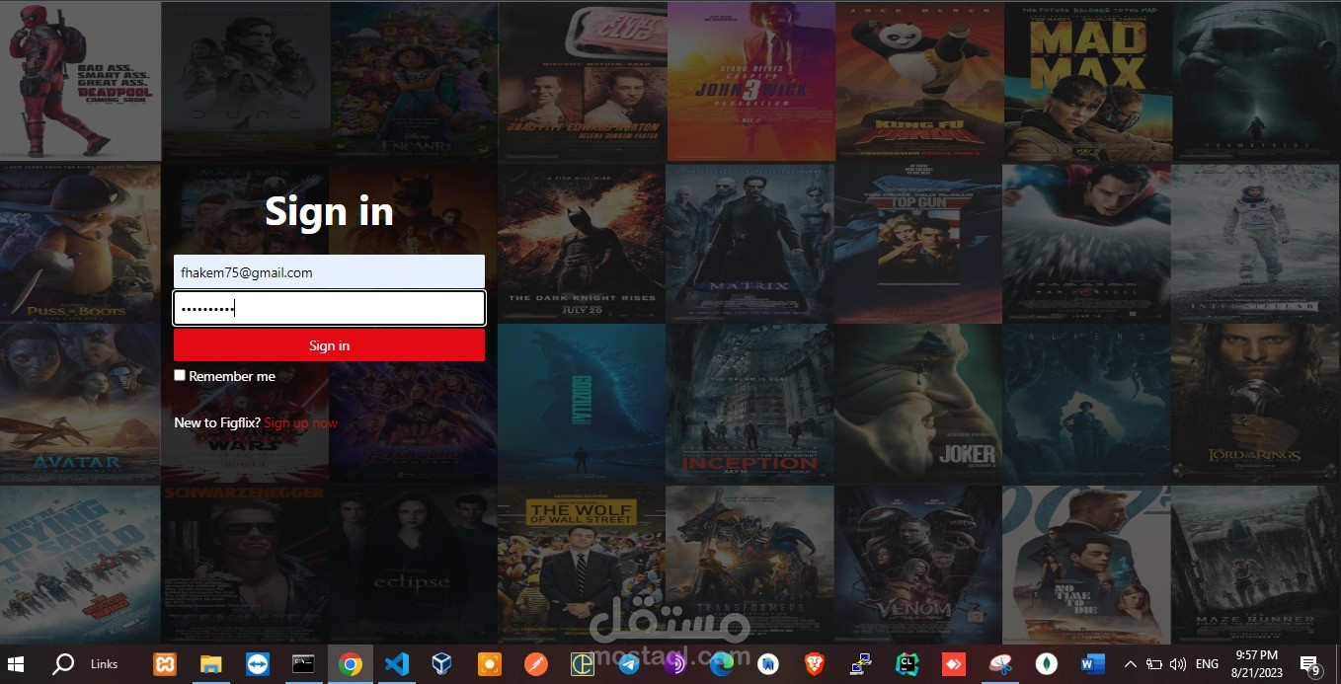The height and width of the screenshot is (684, 1341).
Task: Switch to Google Chrome on taskbar
Action: tap(350, 664)
